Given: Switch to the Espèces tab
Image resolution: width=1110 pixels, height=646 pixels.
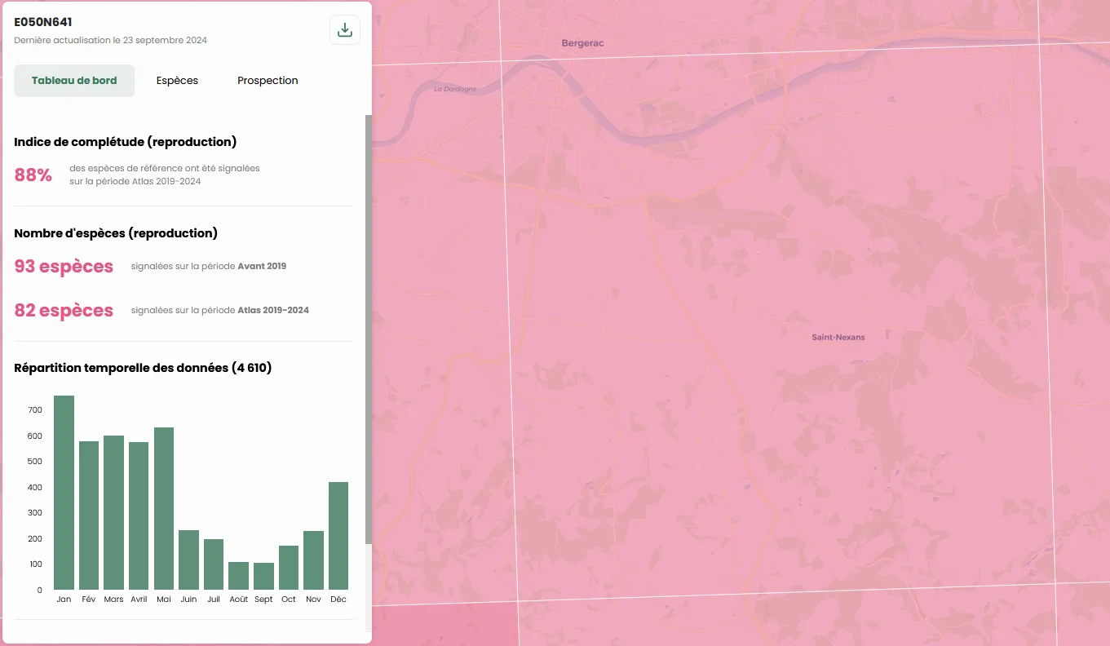Looking at the screenshot, I should point(177,81).
